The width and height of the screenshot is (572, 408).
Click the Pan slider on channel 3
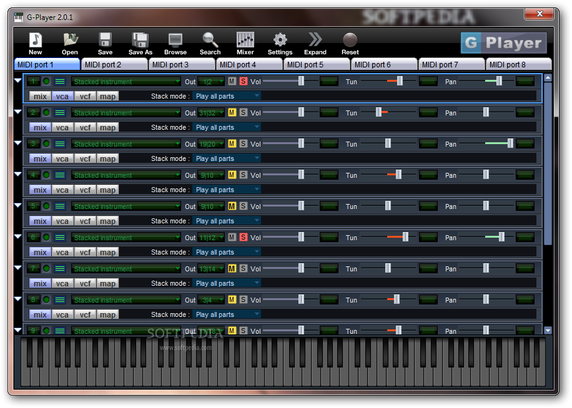point(486,143)
